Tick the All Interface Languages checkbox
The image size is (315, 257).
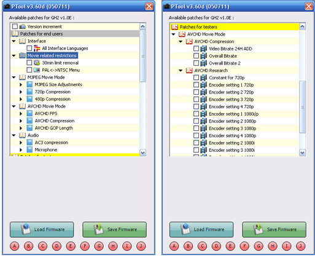(29, 48)
